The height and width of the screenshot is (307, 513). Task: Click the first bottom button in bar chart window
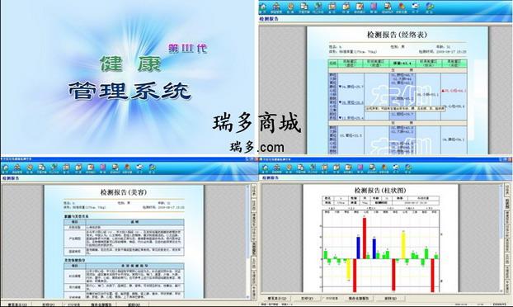(277, 298)
